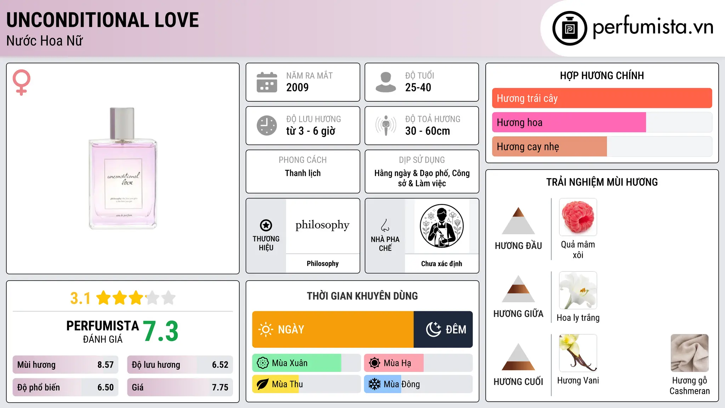725x408 pixels.
Task: Click the sillage value 30 - 60cm
Action: pyautogui.click(x=428, y=131)
